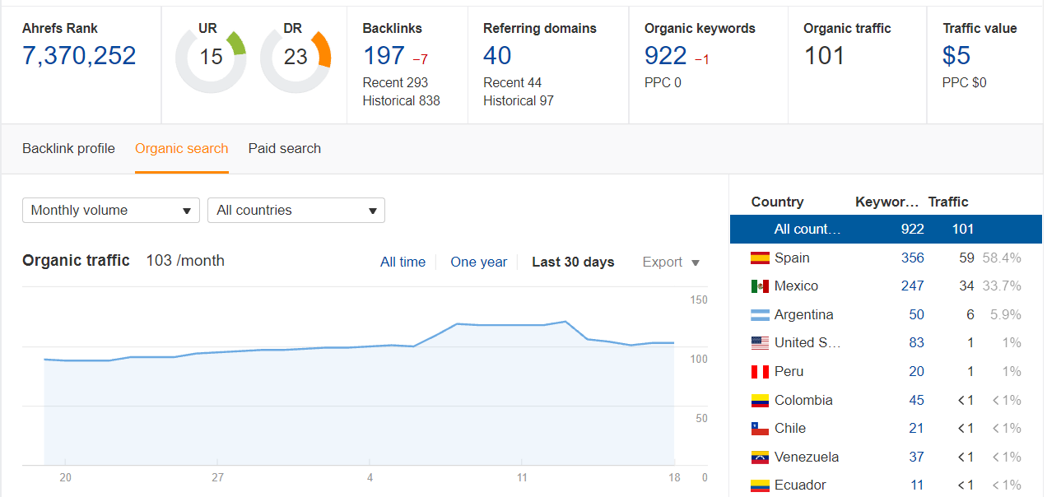Screen dimensions: 1047x497
Task: Select the One year range
Action: coord(478,262)
